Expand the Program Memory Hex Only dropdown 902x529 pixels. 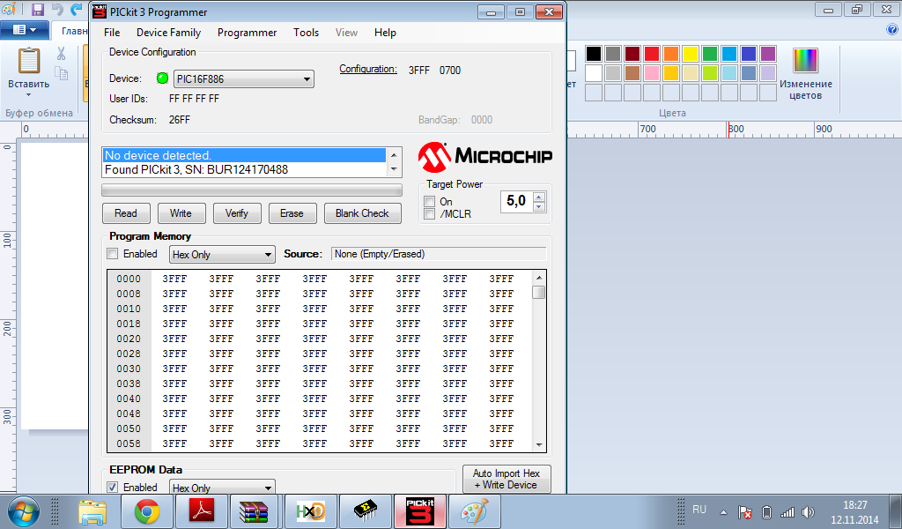(222, 255)
